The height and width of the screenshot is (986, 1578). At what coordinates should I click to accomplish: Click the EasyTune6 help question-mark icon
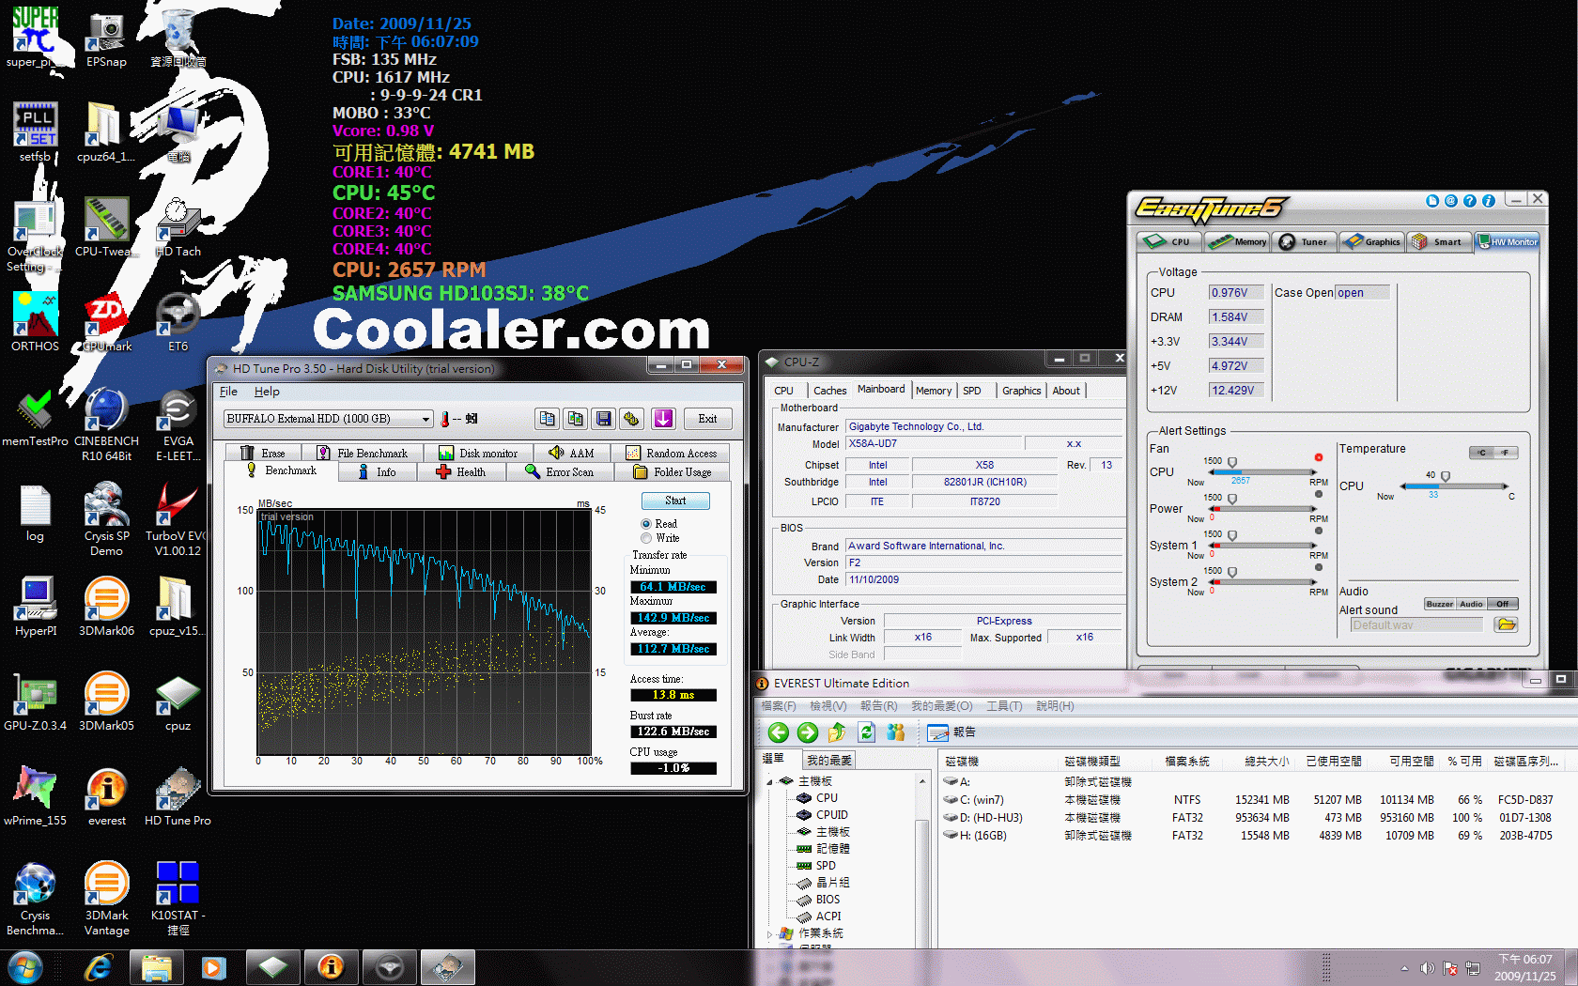pos(1470,201)
